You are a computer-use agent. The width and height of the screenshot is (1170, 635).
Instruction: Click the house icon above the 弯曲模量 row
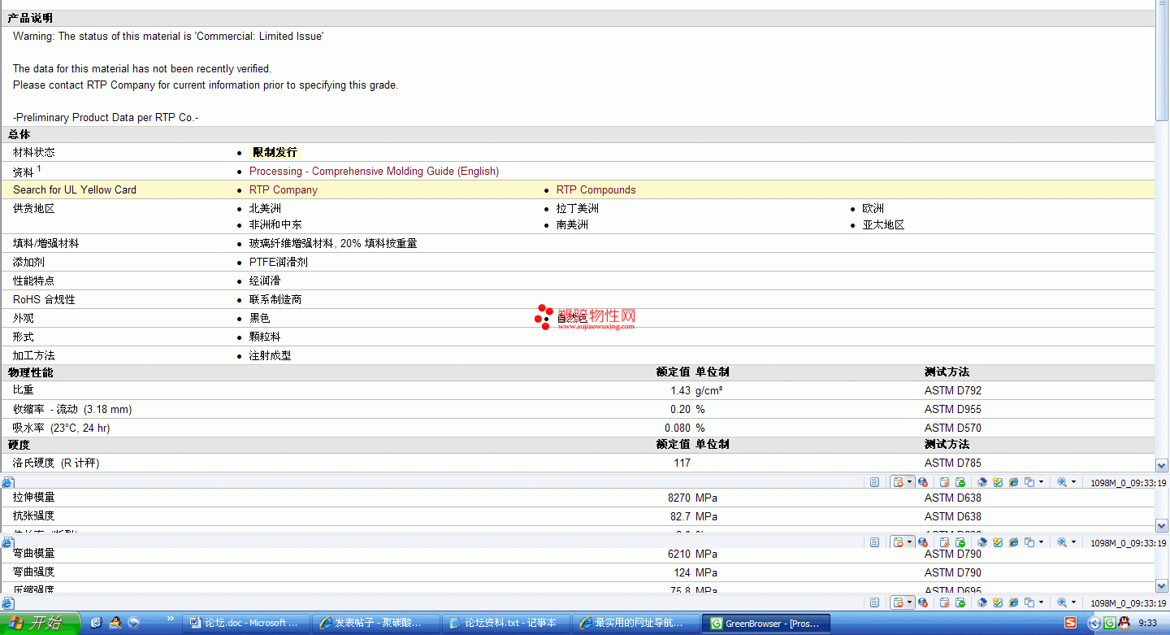982,542
